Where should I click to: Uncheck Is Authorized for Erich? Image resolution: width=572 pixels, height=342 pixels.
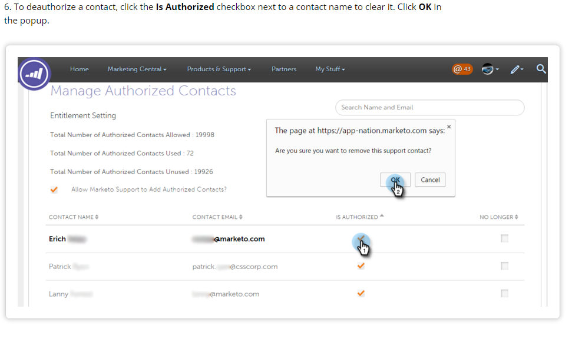point(361,238)
